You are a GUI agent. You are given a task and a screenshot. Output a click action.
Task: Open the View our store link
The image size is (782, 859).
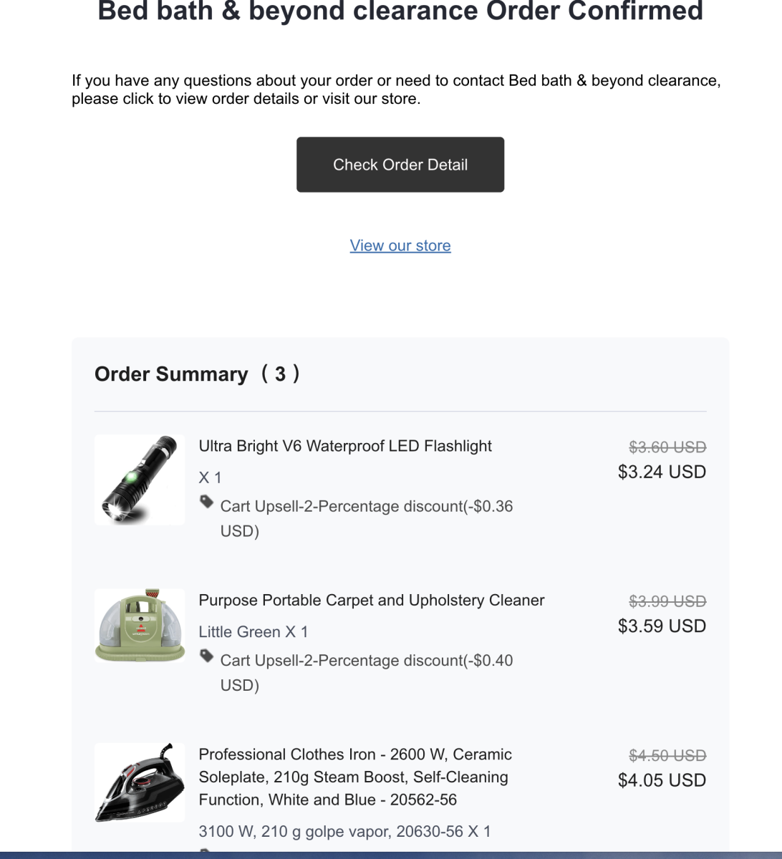tap(400, 246)
